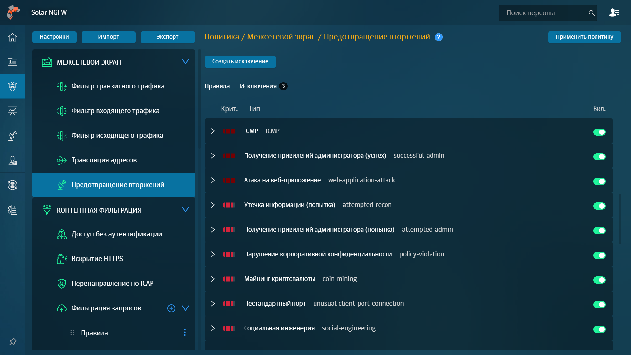Toggle off the coin-mining rule
The width and height of the screenshot is (631, 355).
pyautogui.click(x=599, y=280)
